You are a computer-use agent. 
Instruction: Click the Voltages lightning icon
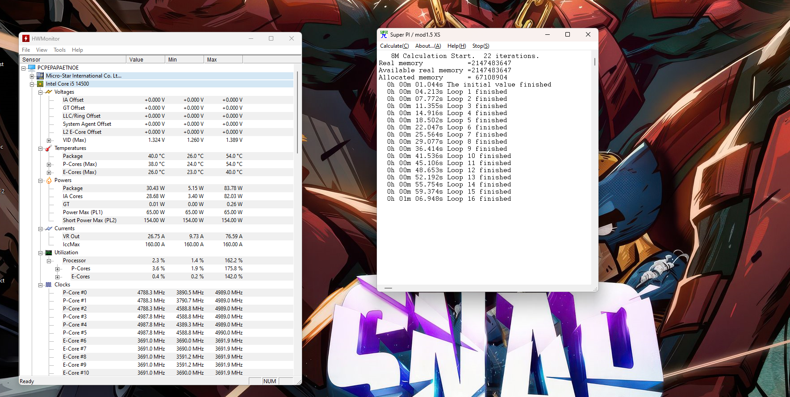pos(49,92)
